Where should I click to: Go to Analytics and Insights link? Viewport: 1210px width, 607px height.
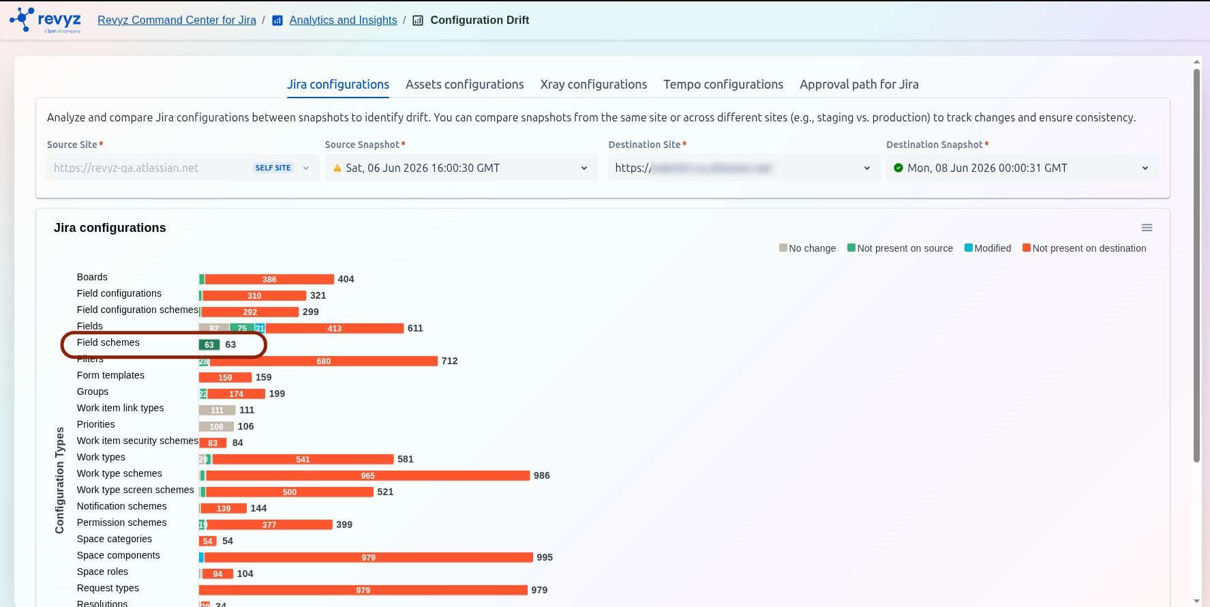click(343, 20)
